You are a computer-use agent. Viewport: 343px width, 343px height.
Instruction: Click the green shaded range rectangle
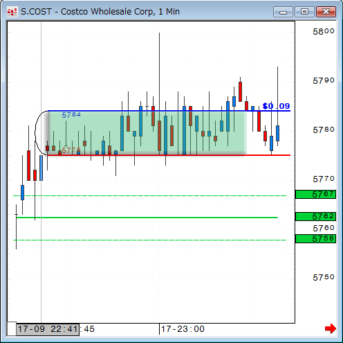coord(147,133)
